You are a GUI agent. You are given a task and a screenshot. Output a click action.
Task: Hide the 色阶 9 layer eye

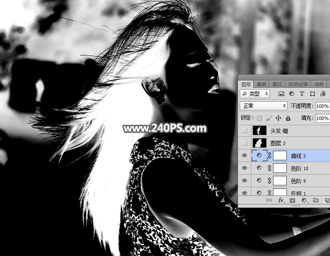coord(244,181)
